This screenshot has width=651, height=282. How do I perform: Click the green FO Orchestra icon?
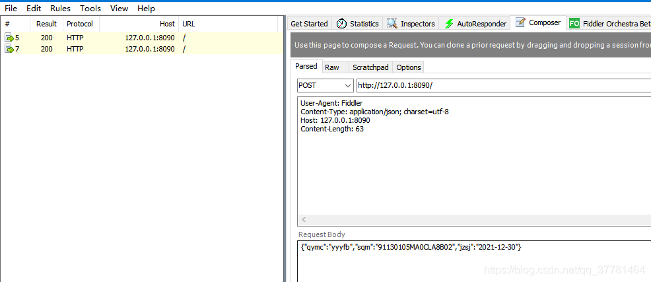[574, 24]
